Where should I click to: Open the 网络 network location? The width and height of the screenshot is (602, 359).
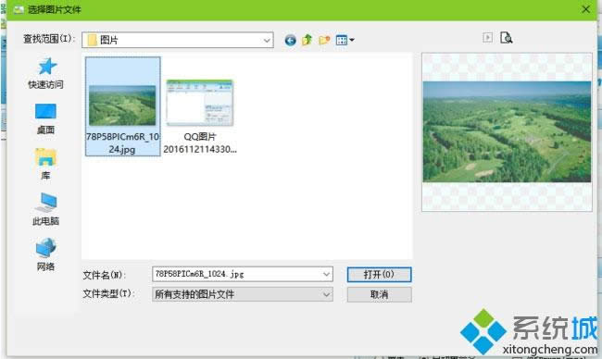pos(45,254)
